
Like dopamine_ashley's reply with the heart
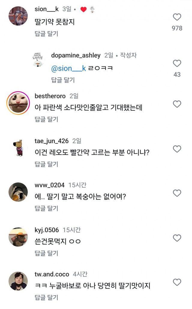coord(177,63)
